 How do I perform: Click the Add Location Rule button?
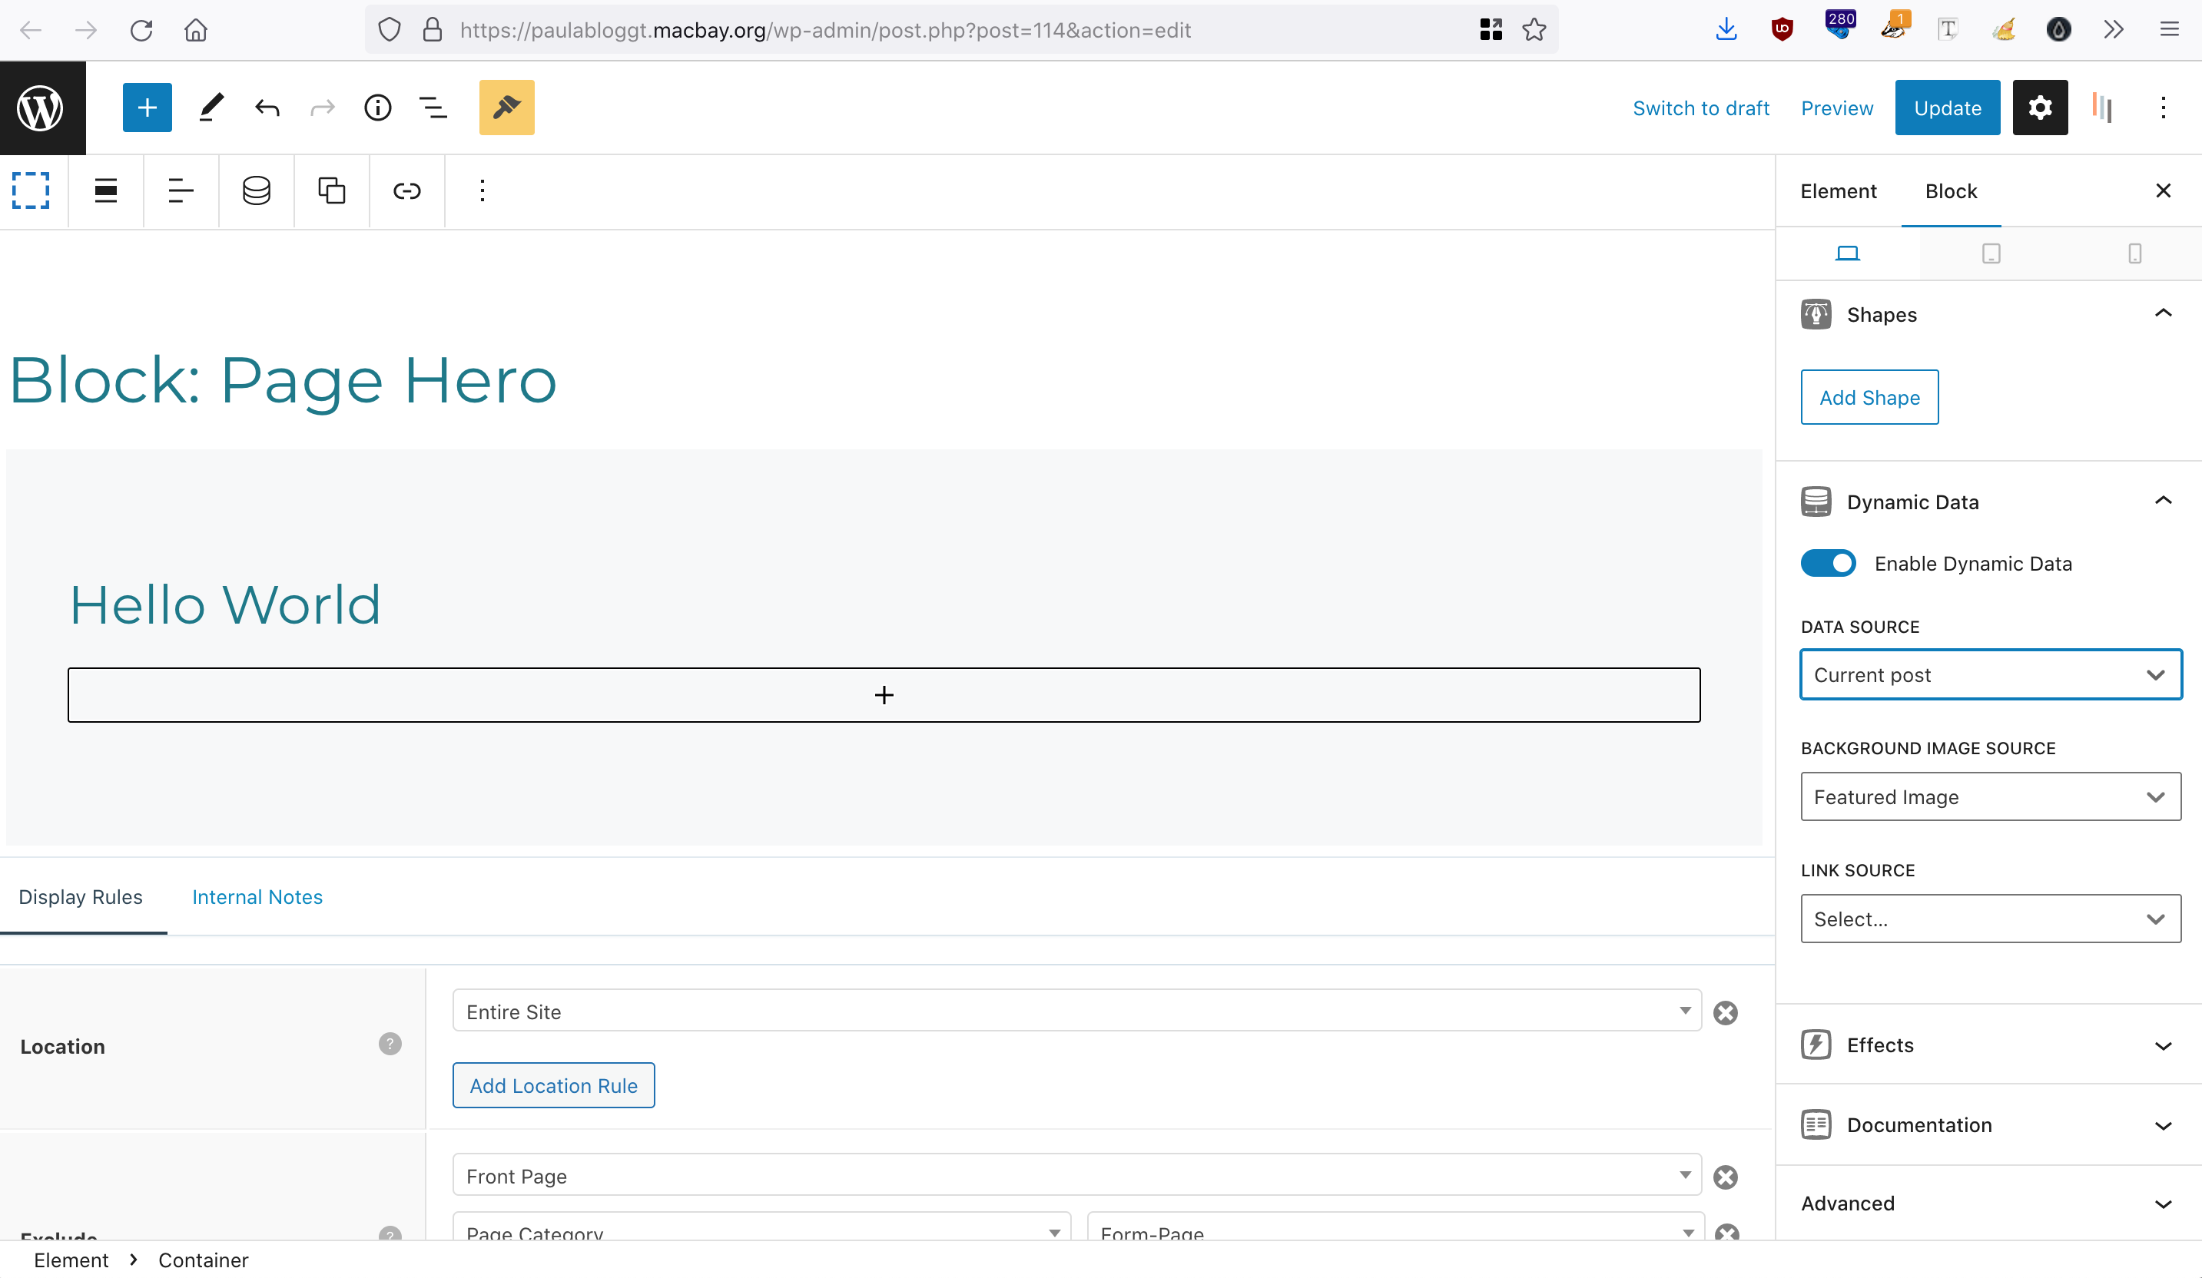(553, 1086)
